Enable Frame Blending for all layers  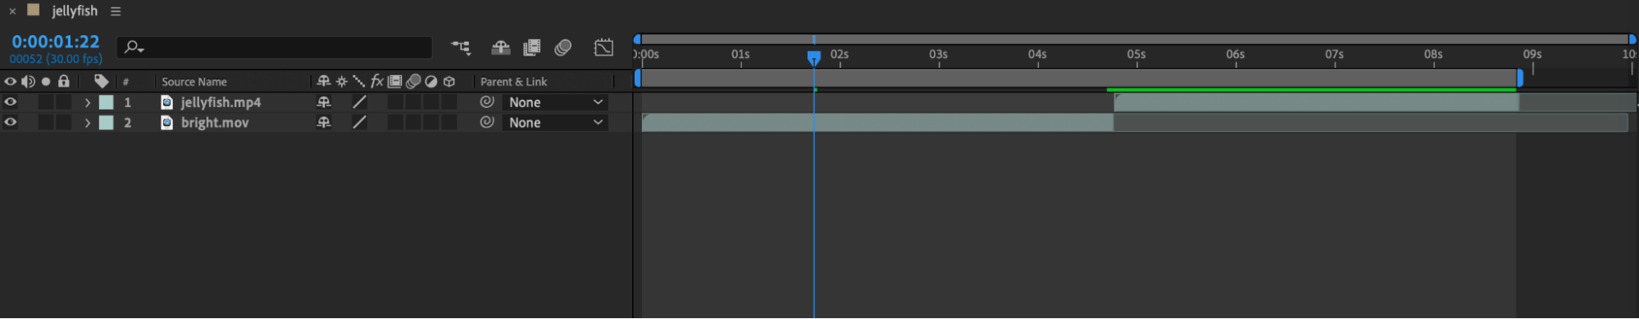[x=531, y=48]
